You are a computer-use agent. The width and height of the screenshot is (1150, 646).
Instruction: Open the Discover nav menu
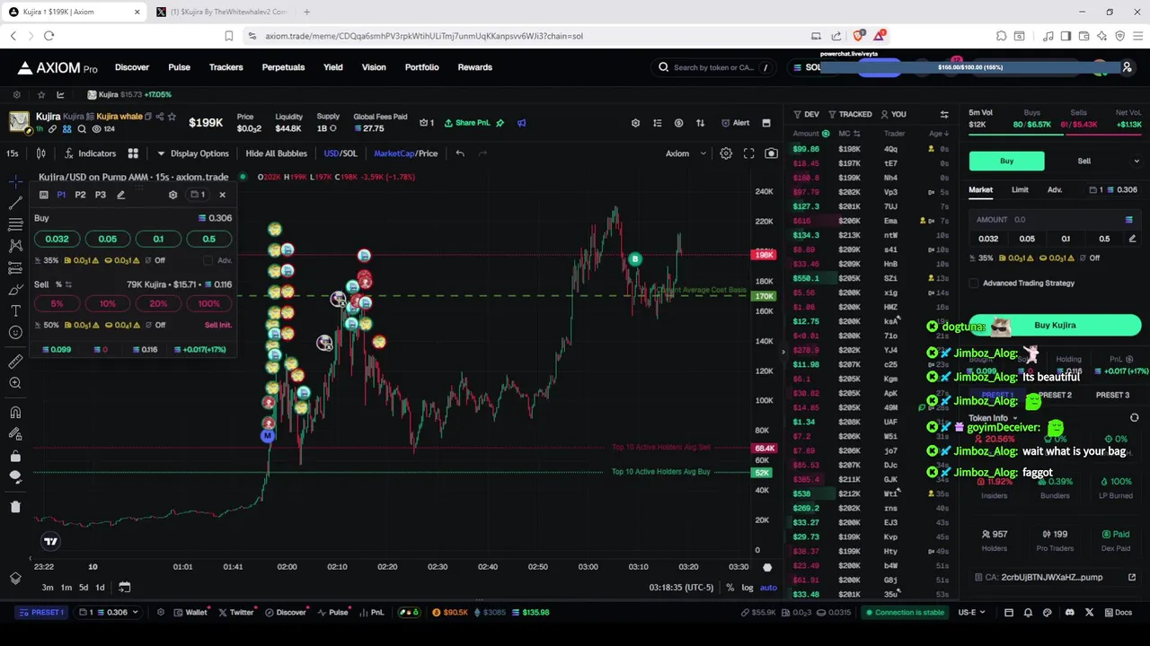coord(132,67)
